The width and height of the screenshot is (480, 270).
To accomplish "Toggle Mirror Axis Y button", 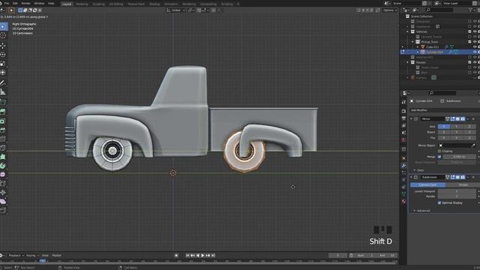I will pyautogui.click(x=456, y=127).
